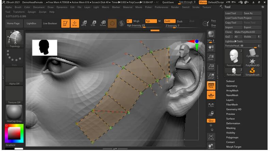
Task: Open the Stroke menu
Action: pos(196,7)
